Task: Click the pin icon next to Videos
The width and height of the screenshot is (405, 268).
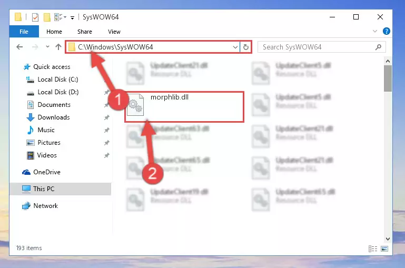Action: pyautogui.click(x=106, y=155)
